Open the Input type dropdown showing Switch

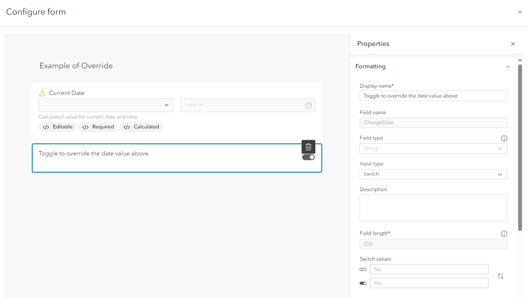[x=433, y=174]
